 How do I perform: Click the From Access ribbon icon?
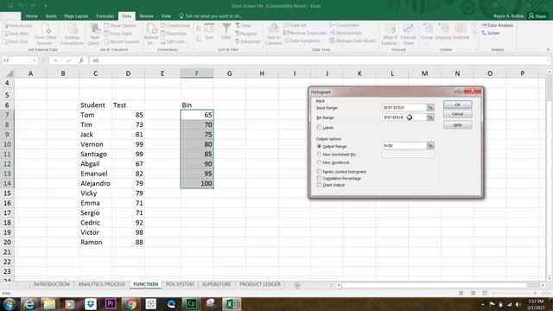pos(17,26)
